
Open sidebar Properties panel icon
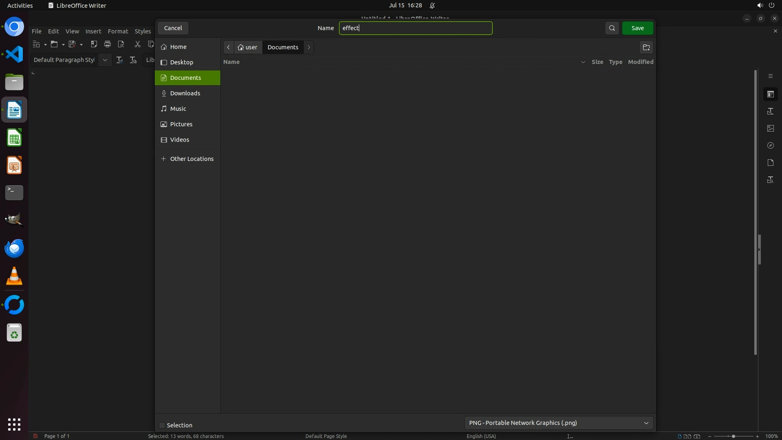tap(770, 94)
